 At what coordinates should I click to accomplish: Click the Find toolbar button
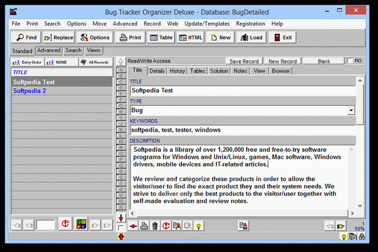[26, 37]
